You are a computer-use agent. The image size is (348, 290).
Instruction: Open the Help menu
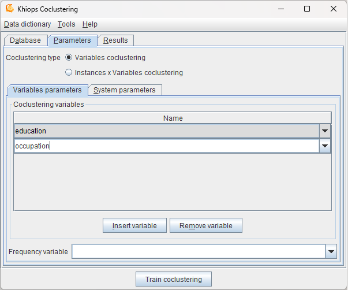[90, 24]
